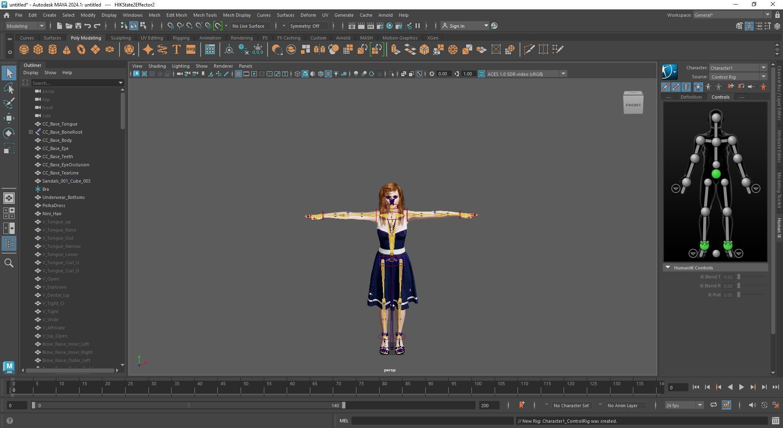Viewport: 783px width, 428px height.
Task: Open the Character1 dropdown in HumanIK
Action: [x=738, y=68]
